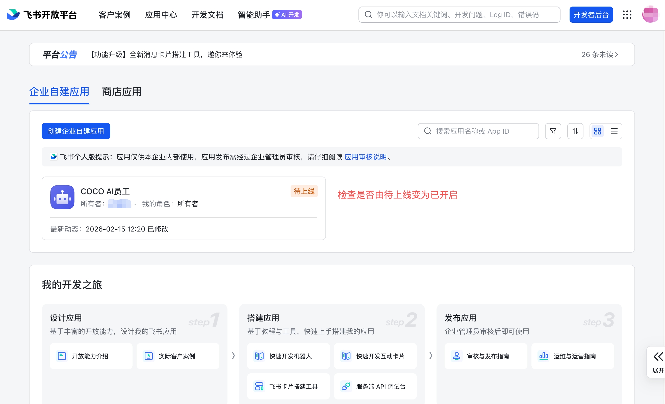Click the arrow between step 1 and step 2
Viewport: 665px width, 404px height.
point(233,356)
